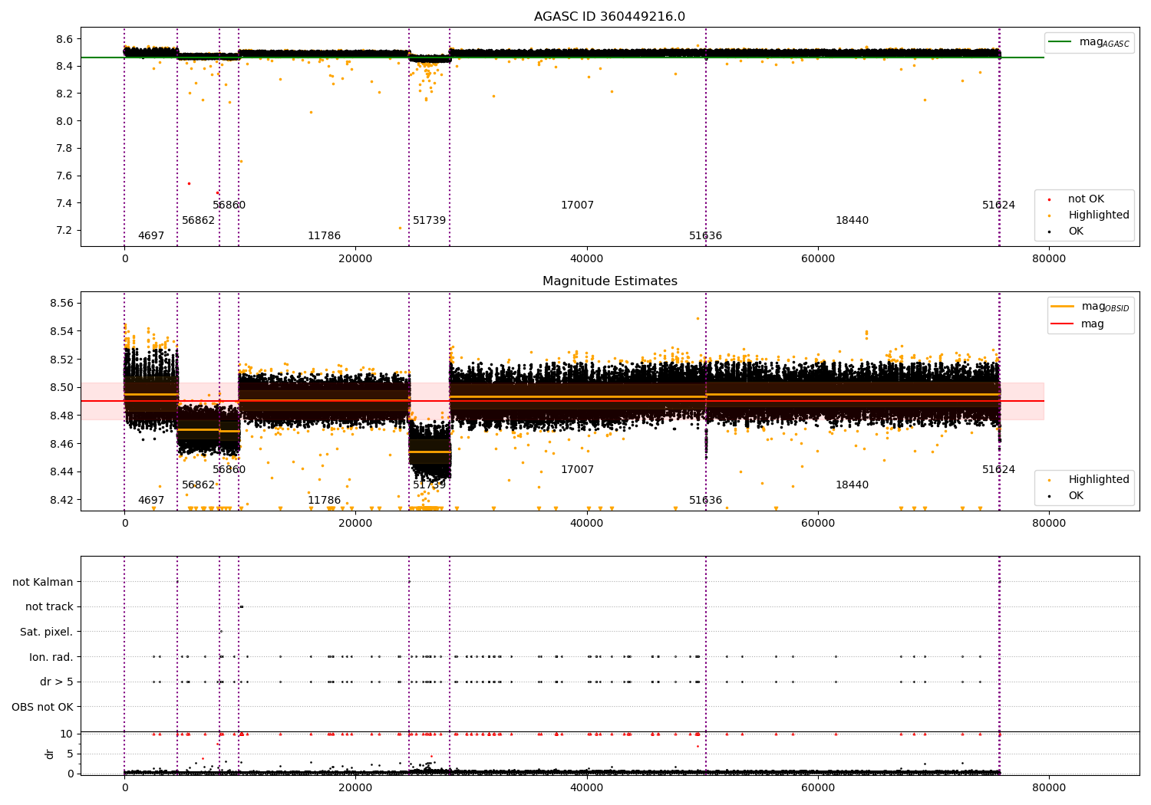
Task: Click the 20000 x-tick under the top plot
Action: (x=355, y=259)
